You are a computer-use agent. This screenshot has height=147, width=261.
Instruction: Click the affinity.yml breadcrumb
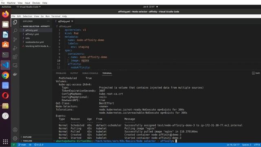click(65, 26)
